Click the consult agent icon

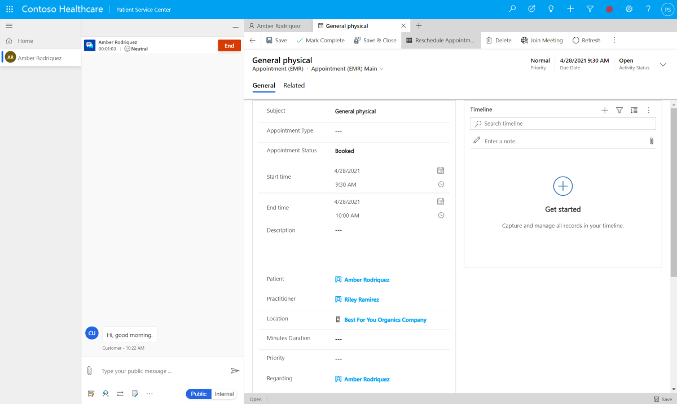(105, 394)
